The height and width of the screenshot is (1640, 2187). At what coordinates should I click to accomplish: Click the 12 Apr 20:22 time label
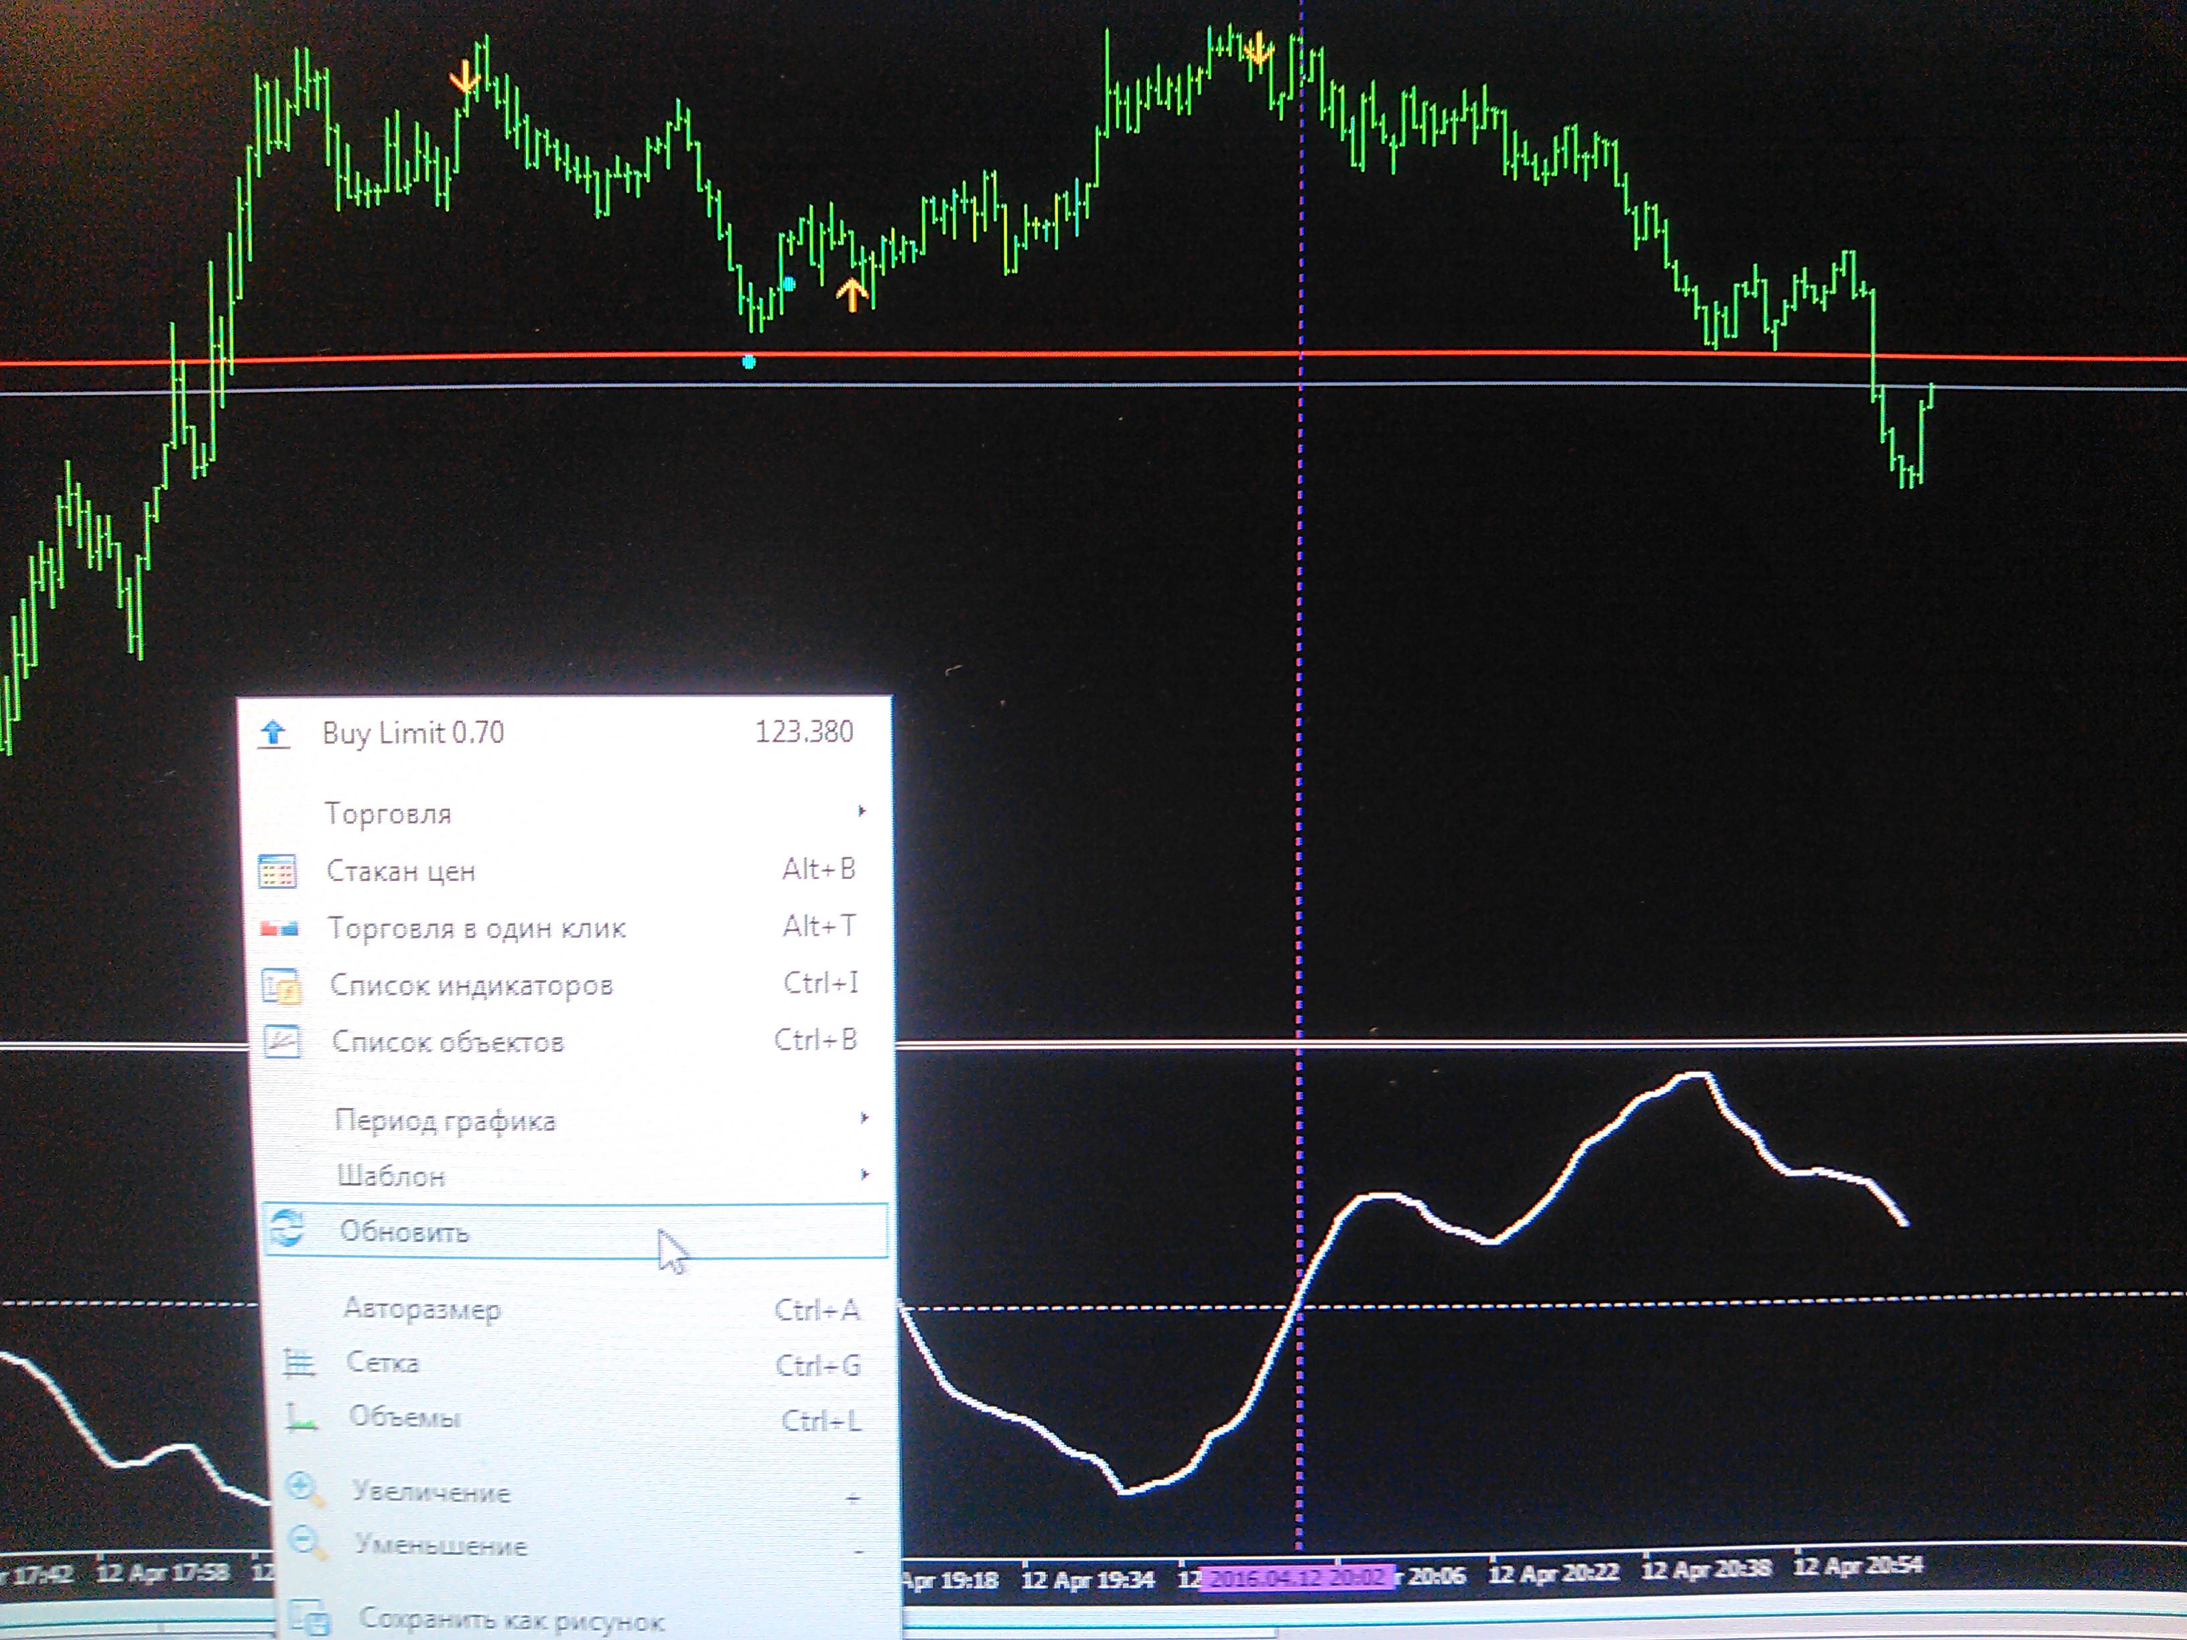point(1553,1573)
